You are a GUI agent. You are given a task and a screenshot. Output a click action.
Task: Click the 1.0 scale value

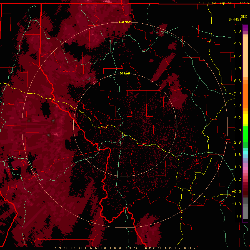237,167
